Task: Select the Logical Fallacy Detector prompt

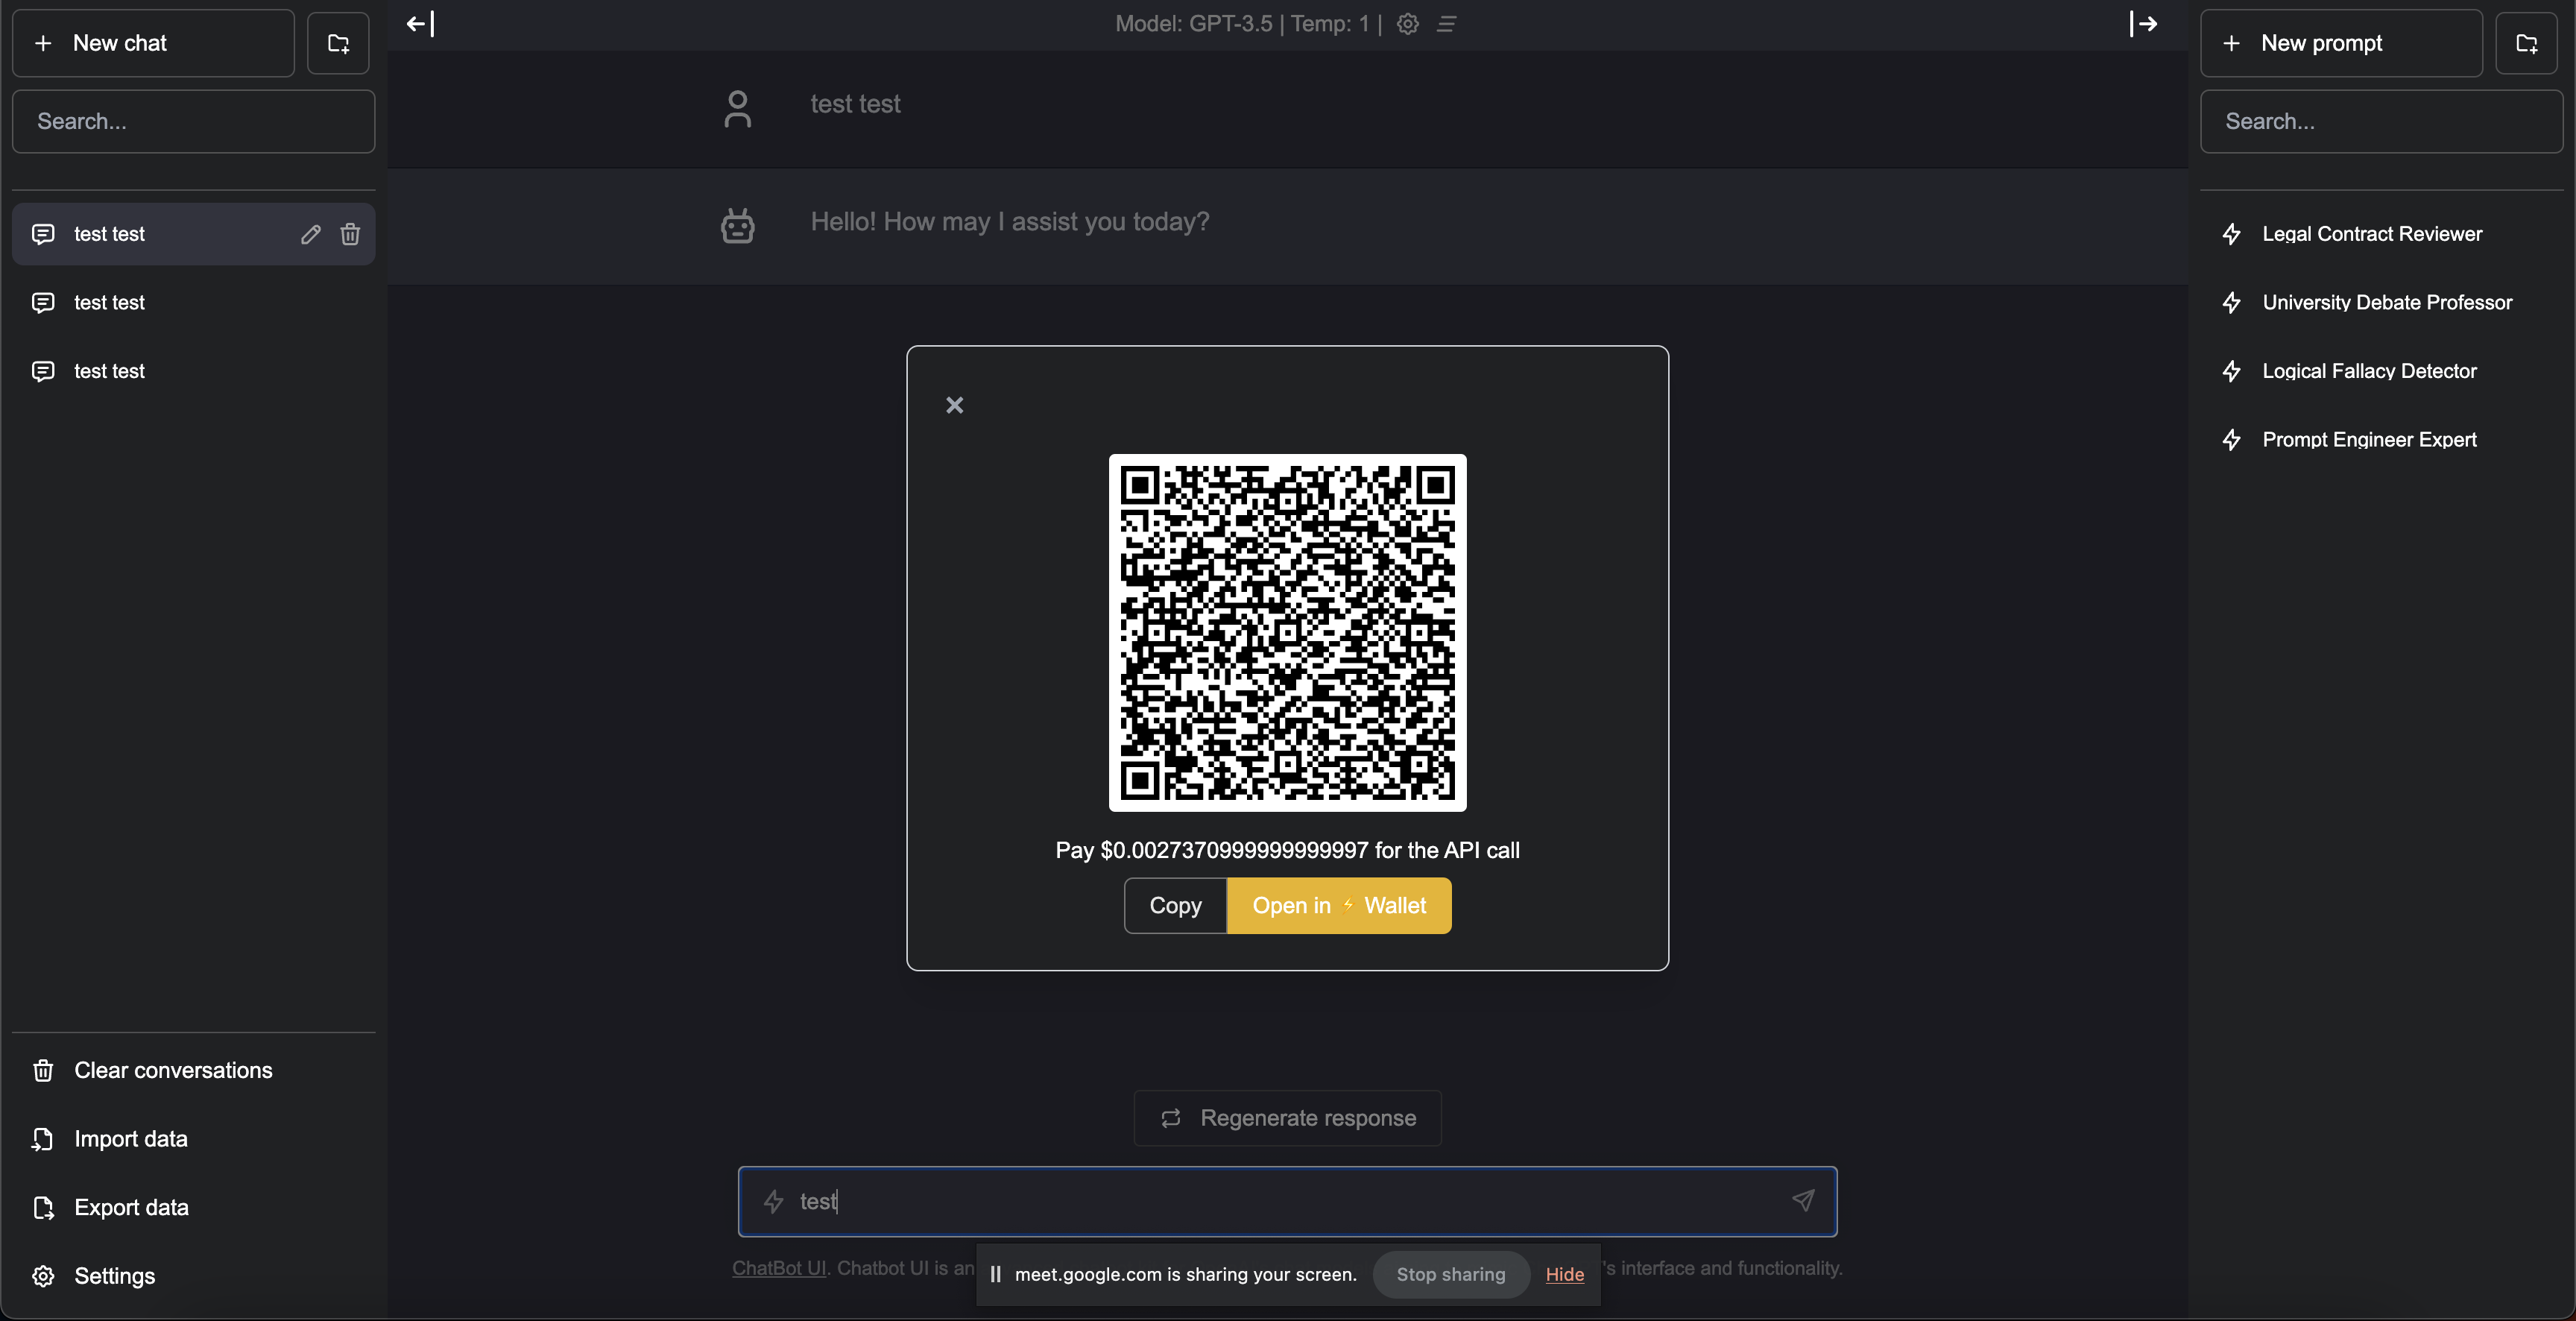Action: coord(2369,371)
